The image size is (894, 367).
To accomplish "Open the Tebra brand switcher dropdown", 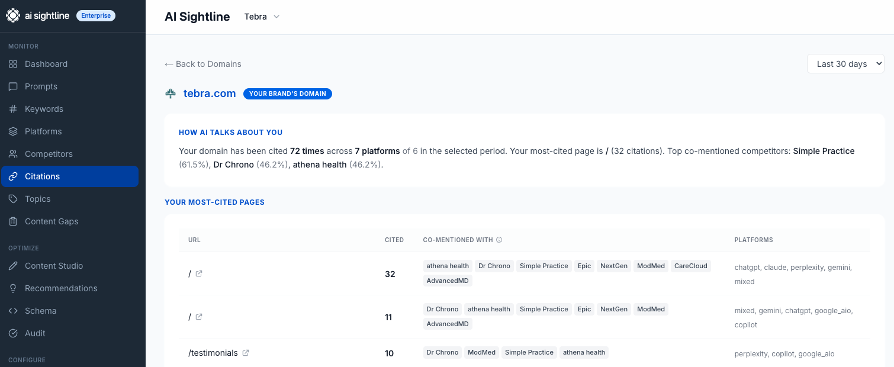I will [x=262, y=17].
